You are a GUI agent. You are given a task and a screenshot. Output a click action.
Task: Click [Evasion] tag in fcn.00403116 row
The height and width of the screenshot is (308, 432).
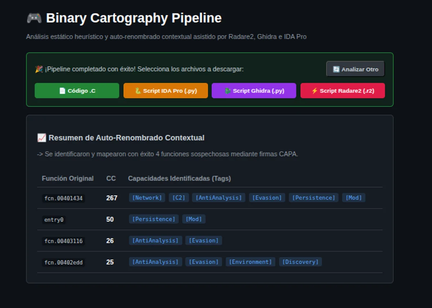point(204,240)
